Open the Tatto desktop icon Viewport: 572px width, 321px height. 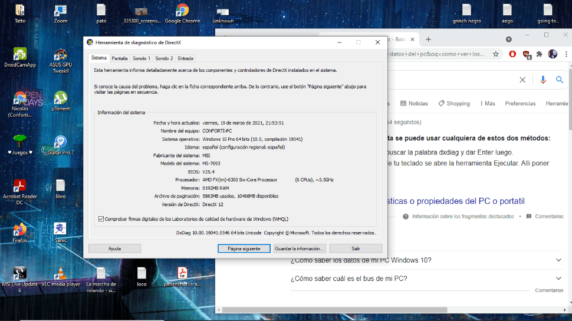click(19, 14)
